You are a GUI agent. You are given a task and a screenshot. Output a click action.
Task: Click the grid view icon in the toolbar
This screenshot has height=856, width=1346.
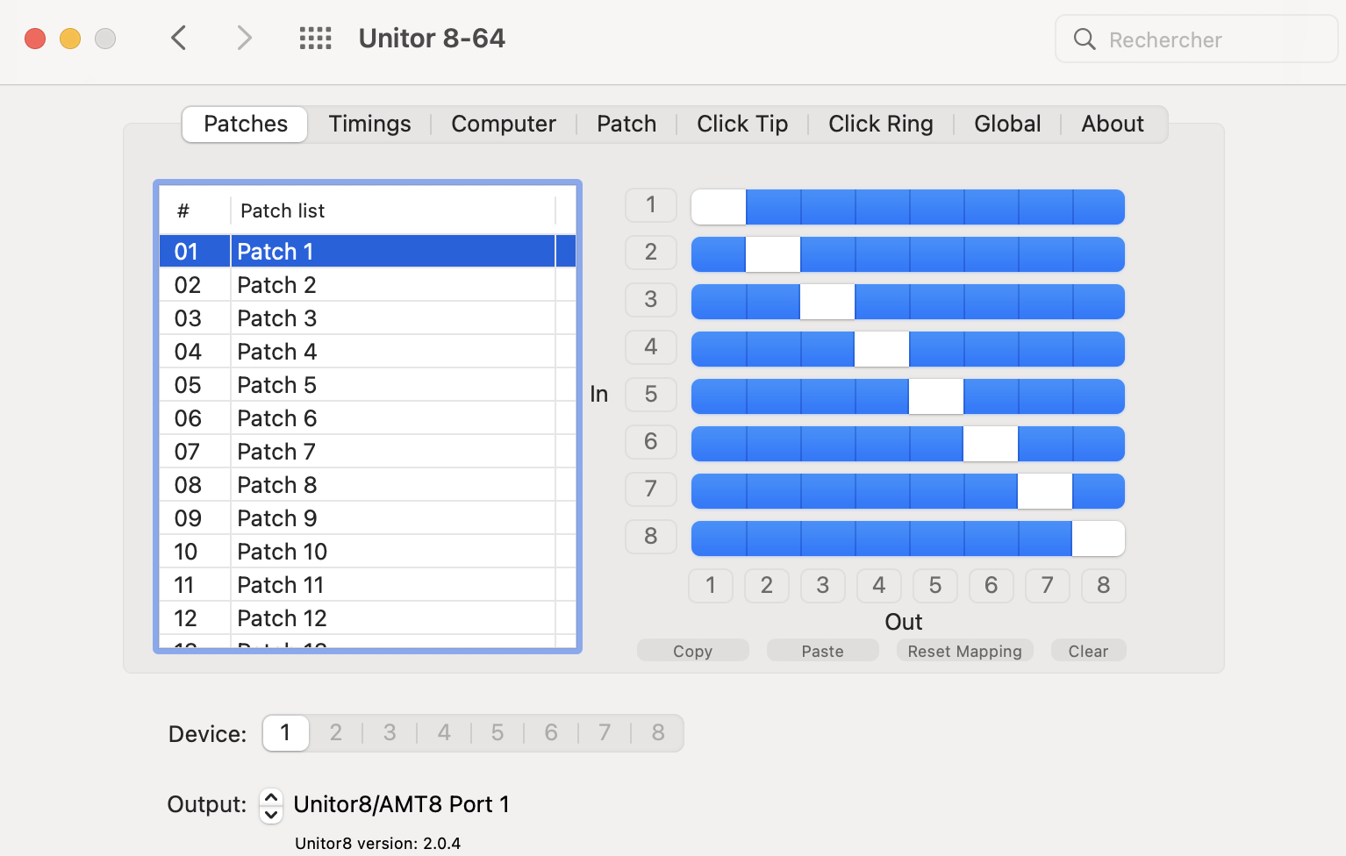tap(315, 38)
